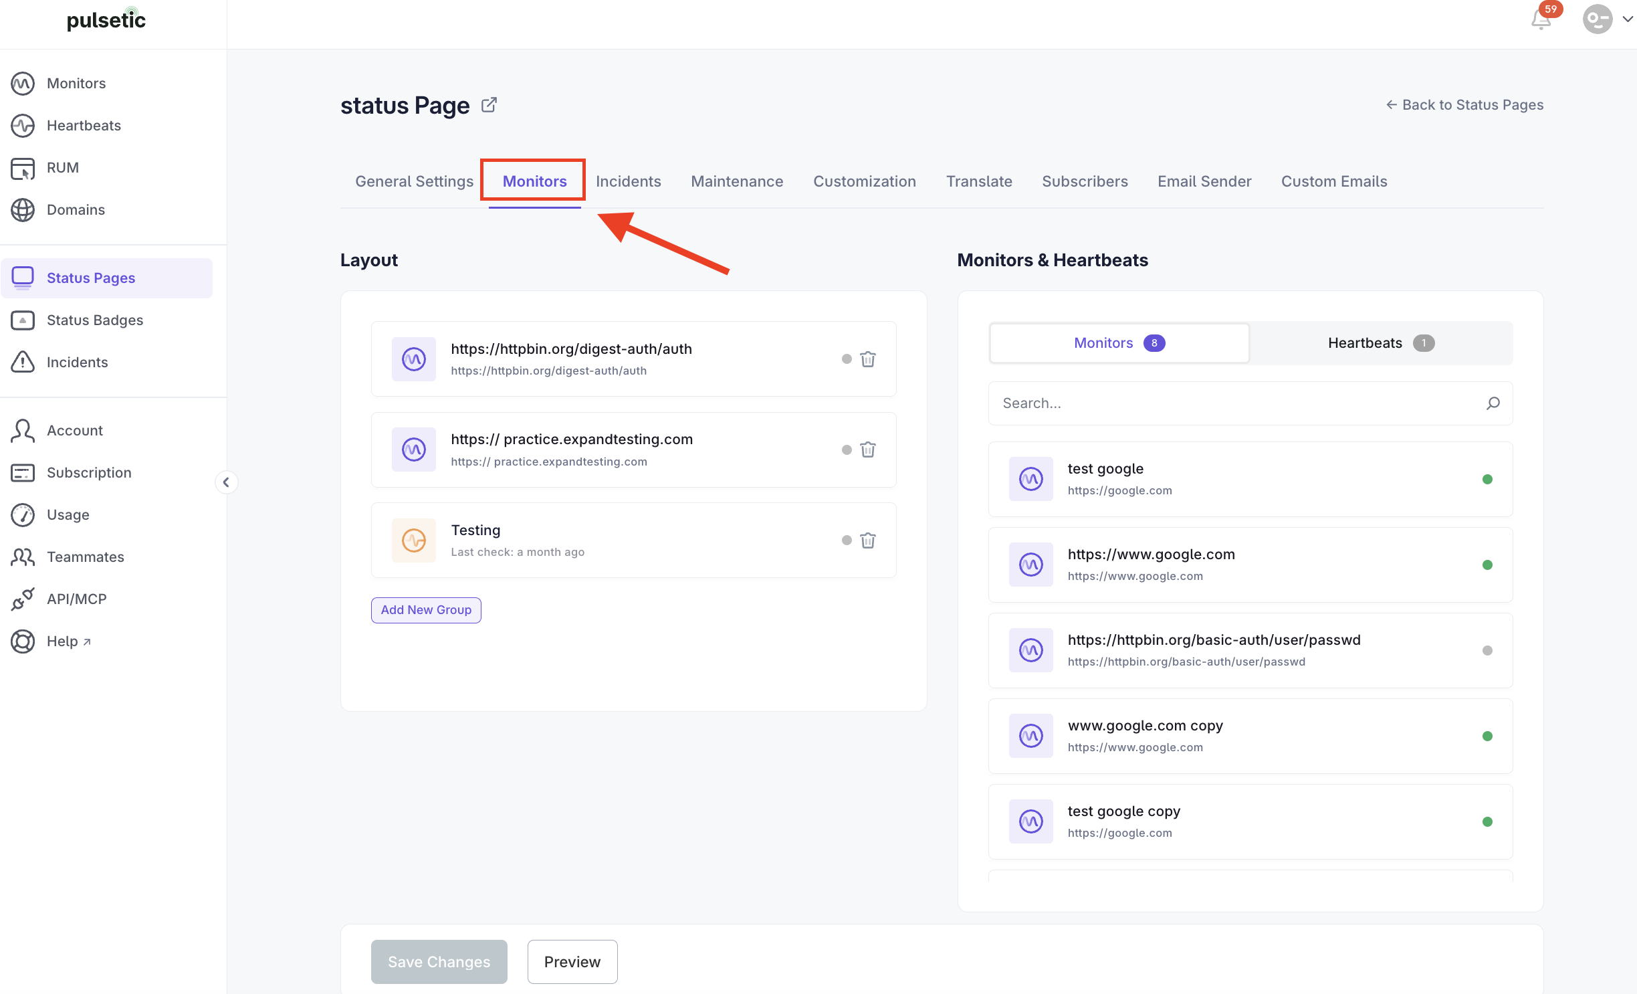The width and height of the screenshot is (1637, 994).
Task: Click Last check: a month ago text
Action: point(518,552)
